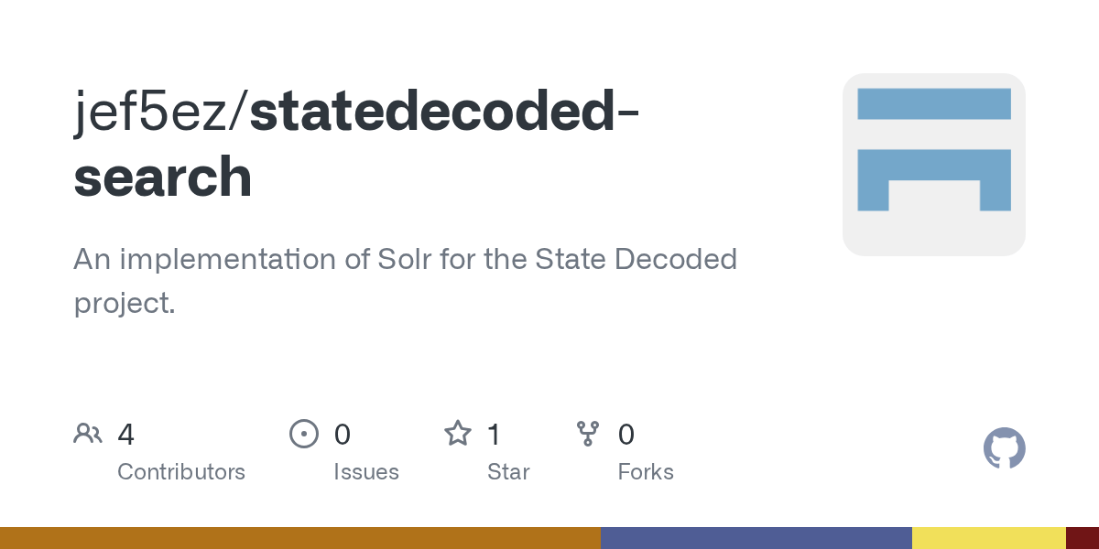Click the contributors count 4
The image size is (1099, 549).
coord(126,434)
